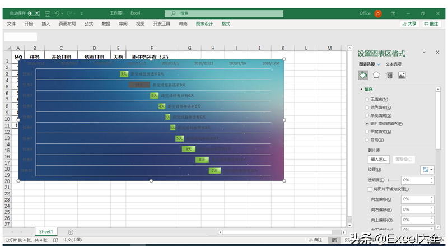
Task: Click the 批注 comments button
Action: click(x=431, y=24)
